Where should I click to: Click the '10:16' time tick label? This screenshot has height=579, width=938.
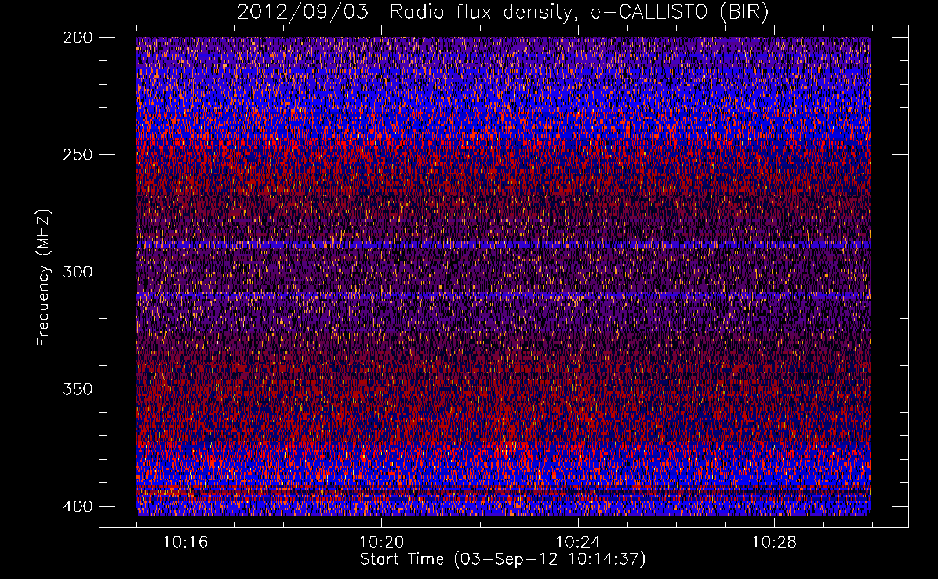click(186, 543)
